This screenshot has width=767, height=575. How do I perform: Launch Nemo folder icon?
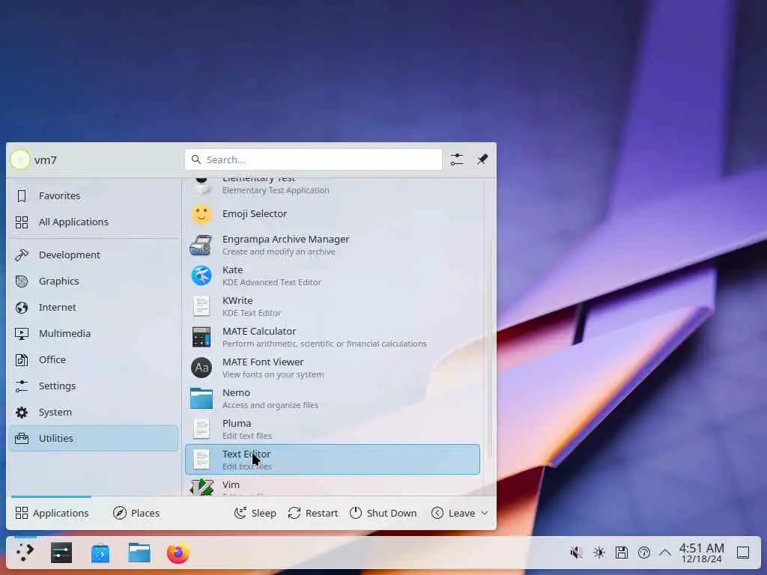click(201, 398)
